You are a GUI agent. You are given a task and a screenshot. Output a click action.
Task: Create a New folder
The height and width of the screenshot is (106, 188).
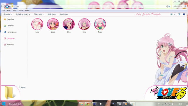(x=64, y=14)
